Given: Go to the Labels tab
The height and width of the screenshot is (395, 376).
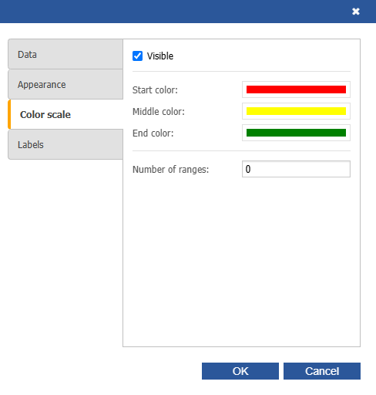Looking at the screenshot, I should coord(65,144).
